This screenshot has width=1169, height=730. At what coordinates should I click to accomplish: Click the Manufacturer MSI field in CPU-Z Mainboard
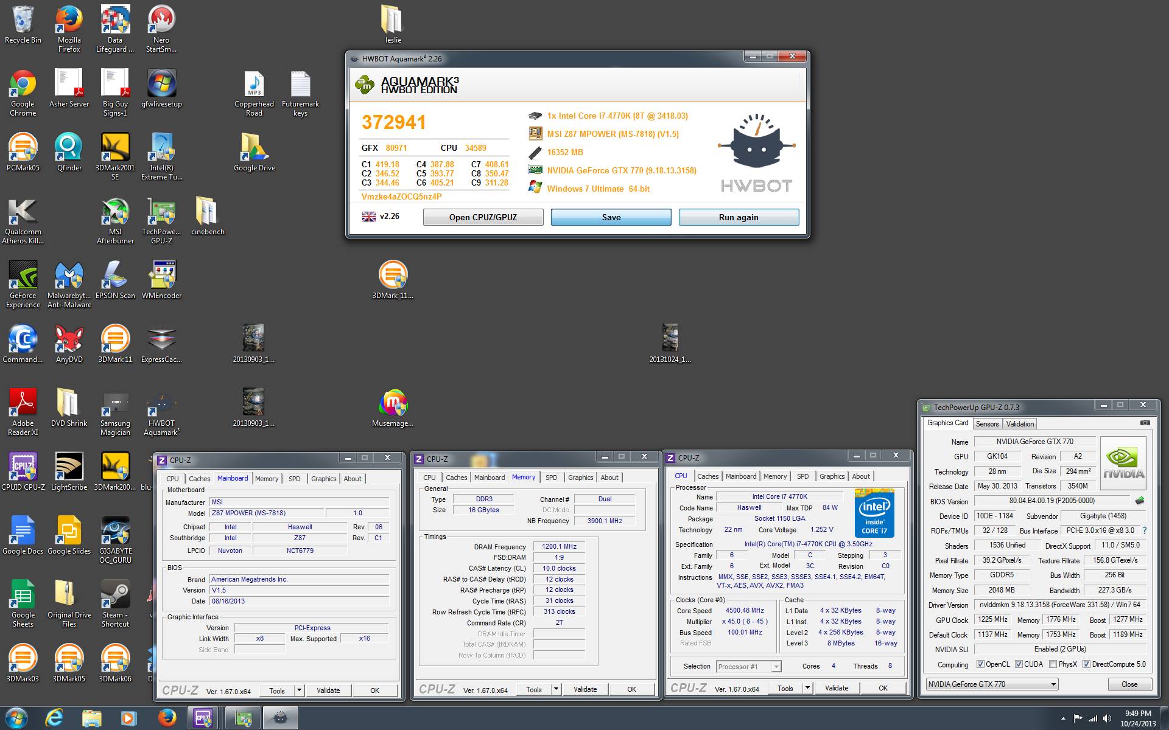click(x=299, y=502)
